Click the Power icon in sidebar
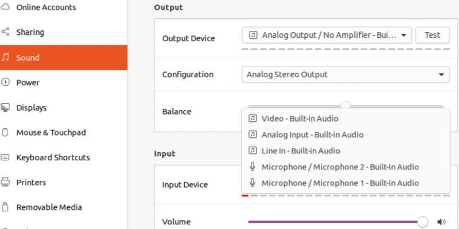Screen dimensions: 459x229 pyautogui.click(x=5, y=82)
